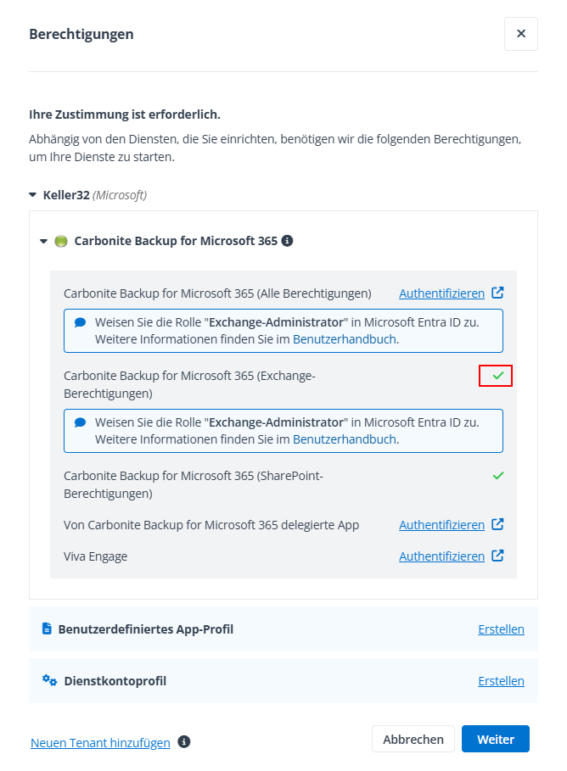Click green checkmark for SharePoint-Berechtigungen
The width and height of the screenshot is (567, 771).
pos(498,475)
